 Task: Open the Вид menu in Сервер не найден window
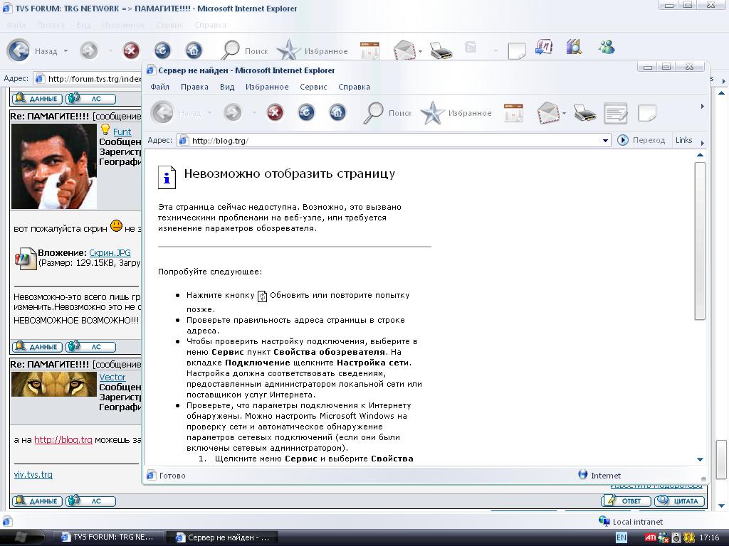pos(227,87)
